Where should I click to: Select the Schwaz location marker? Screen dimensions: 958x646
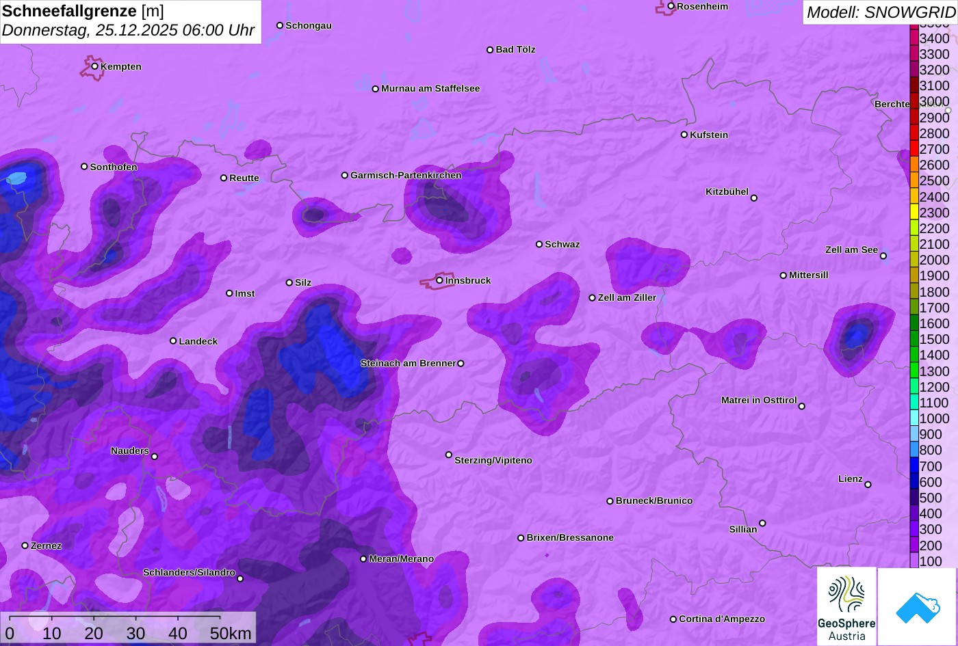pyautogui.click(x=539, y=244)
